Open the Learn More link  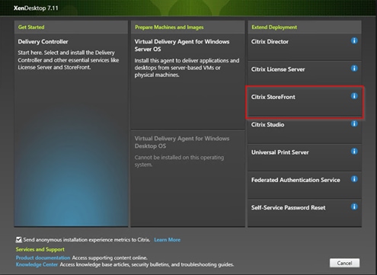[168, 240]
